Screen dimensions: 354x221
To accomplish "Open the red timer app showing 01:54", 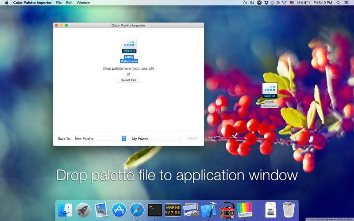I will point(227,210).
